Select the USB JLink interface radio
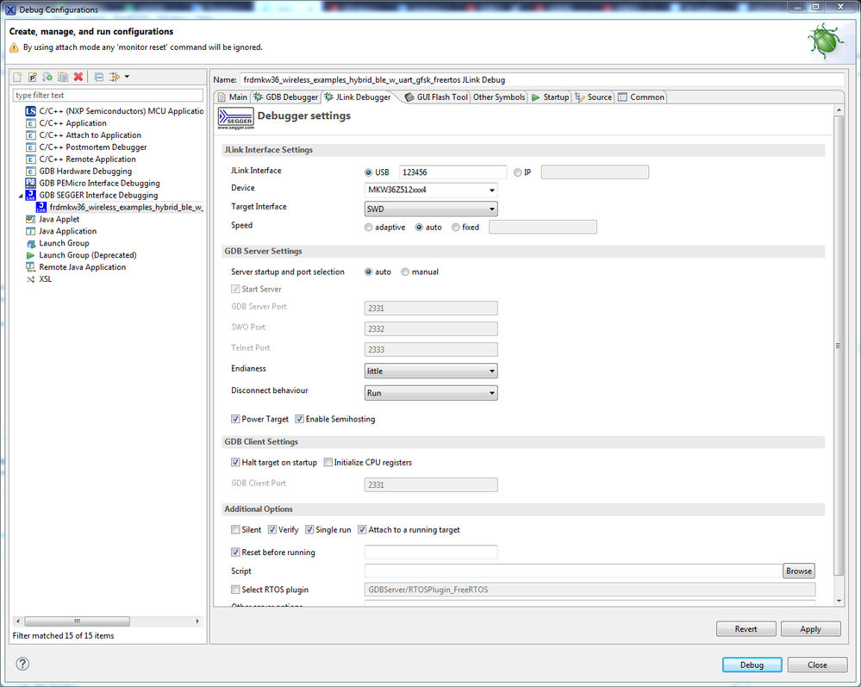861x687 pixels. (x=369, y=172)
